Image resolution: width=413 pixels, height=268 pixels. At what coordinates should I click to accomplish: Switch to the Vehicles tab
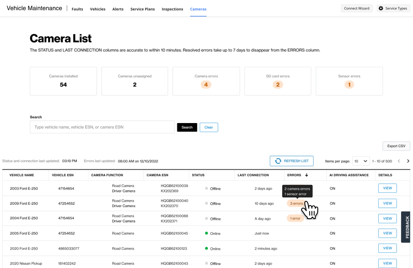[x=98, y=9]
